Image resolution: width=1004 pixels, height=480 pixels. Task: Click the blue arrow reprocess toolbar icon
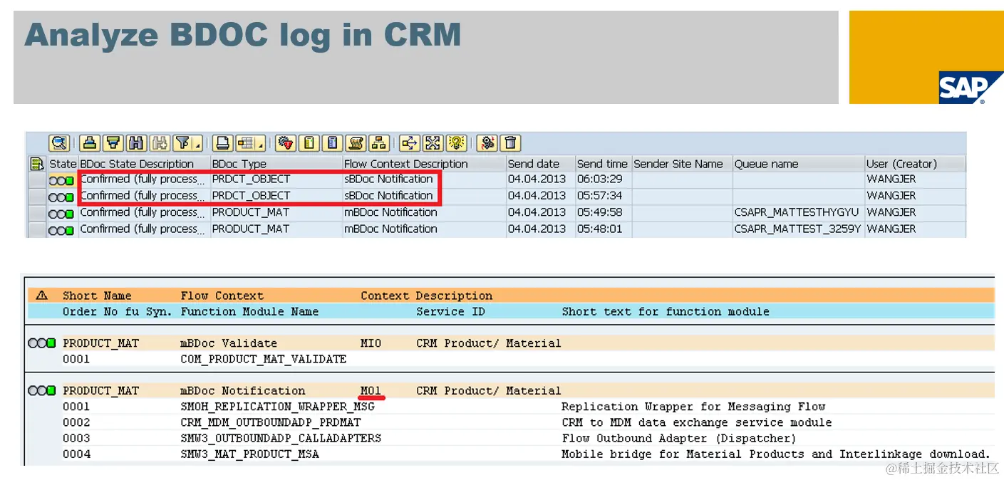[x=410, y=143]
